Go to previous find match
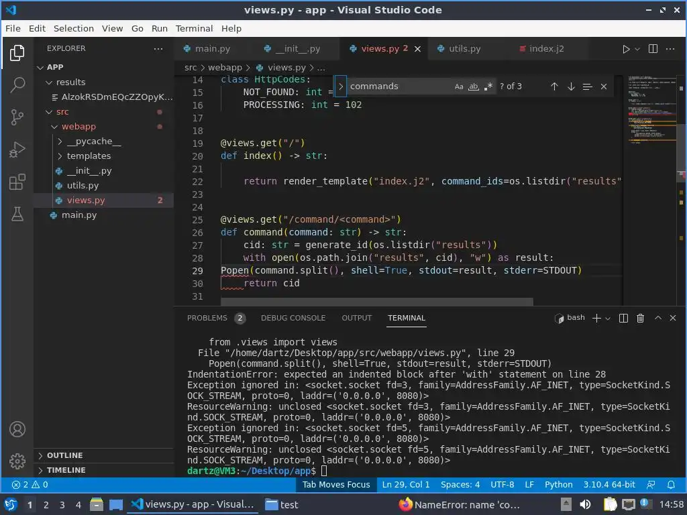Image resolution: width=687 pixels, height=515 pixels. 554,87
